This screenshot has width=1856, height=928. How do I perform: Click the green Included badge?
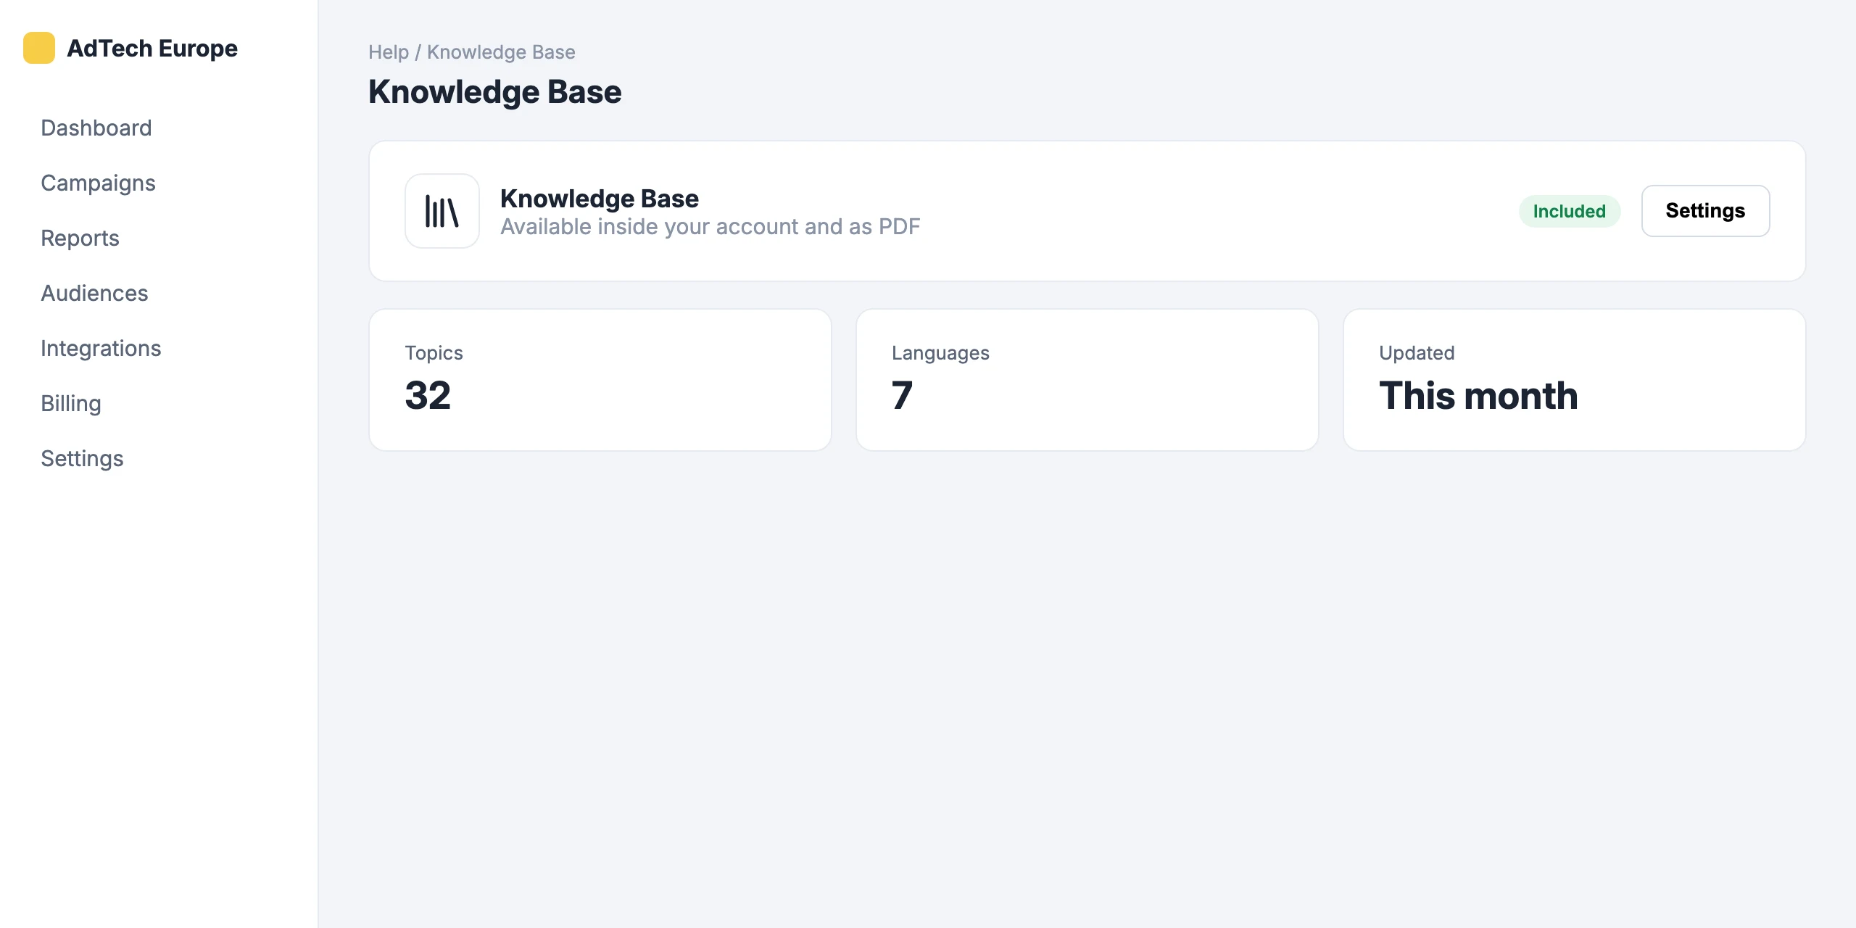[x=1570, y=211]
